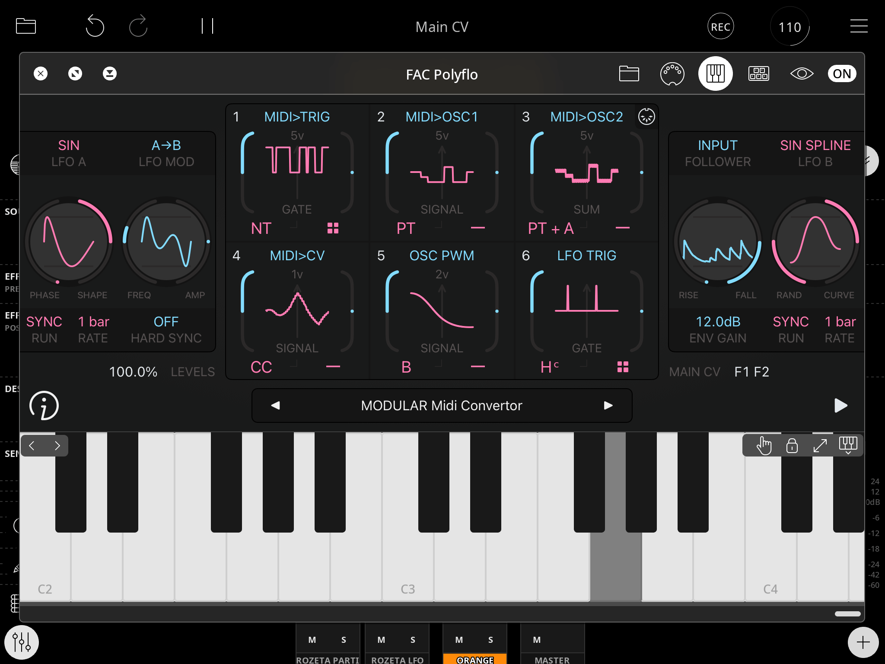885x664 pixels.
Task: Open the mixer faders icon at bottom left
Action: coord(22,642)
